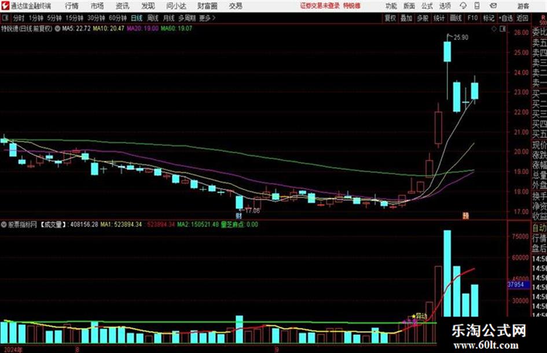Click the 特锐德(日线.前复权) chart title

27,28
